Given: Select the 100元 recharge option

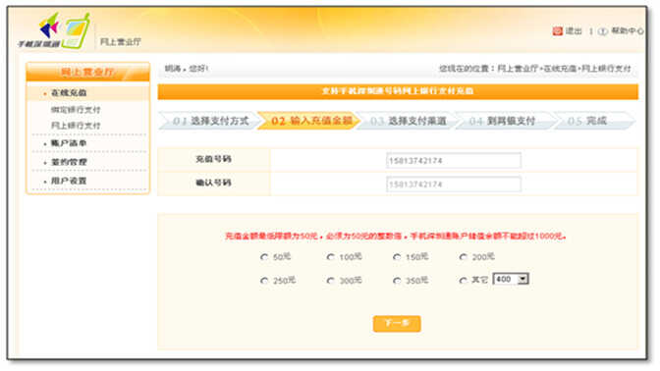Looking at the screenshot, I should tap(331, 257).
